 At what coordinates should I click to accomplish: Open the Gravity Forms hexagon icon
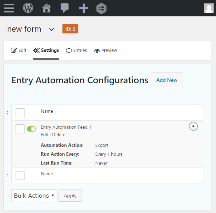101,9
